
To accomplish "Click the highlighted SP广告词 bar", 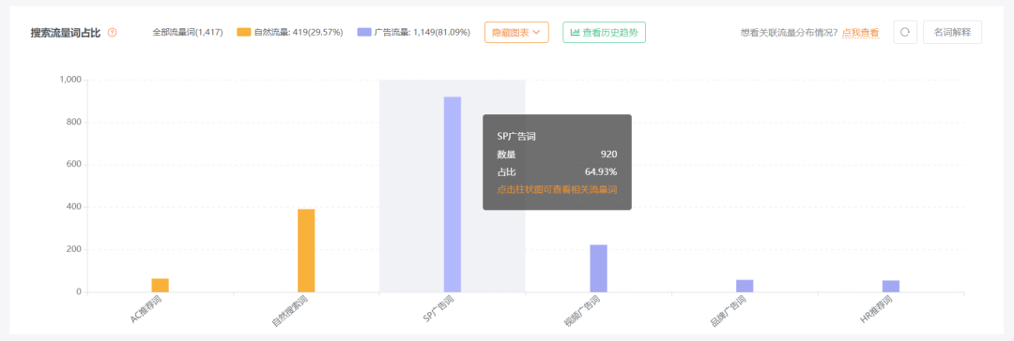I will point(452,195).
